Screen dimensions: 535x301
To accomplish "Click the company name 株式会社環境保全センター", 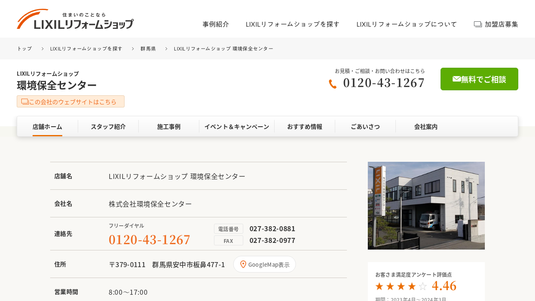I will coord(150,204).
